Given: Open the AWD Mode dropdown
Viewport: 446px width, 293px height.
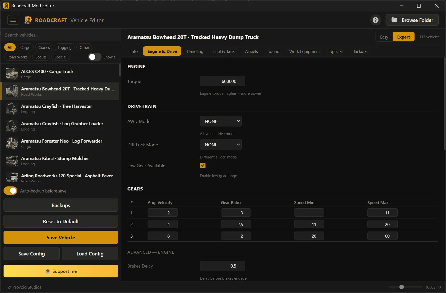Looking at the screenshot, I should point(221,121).
